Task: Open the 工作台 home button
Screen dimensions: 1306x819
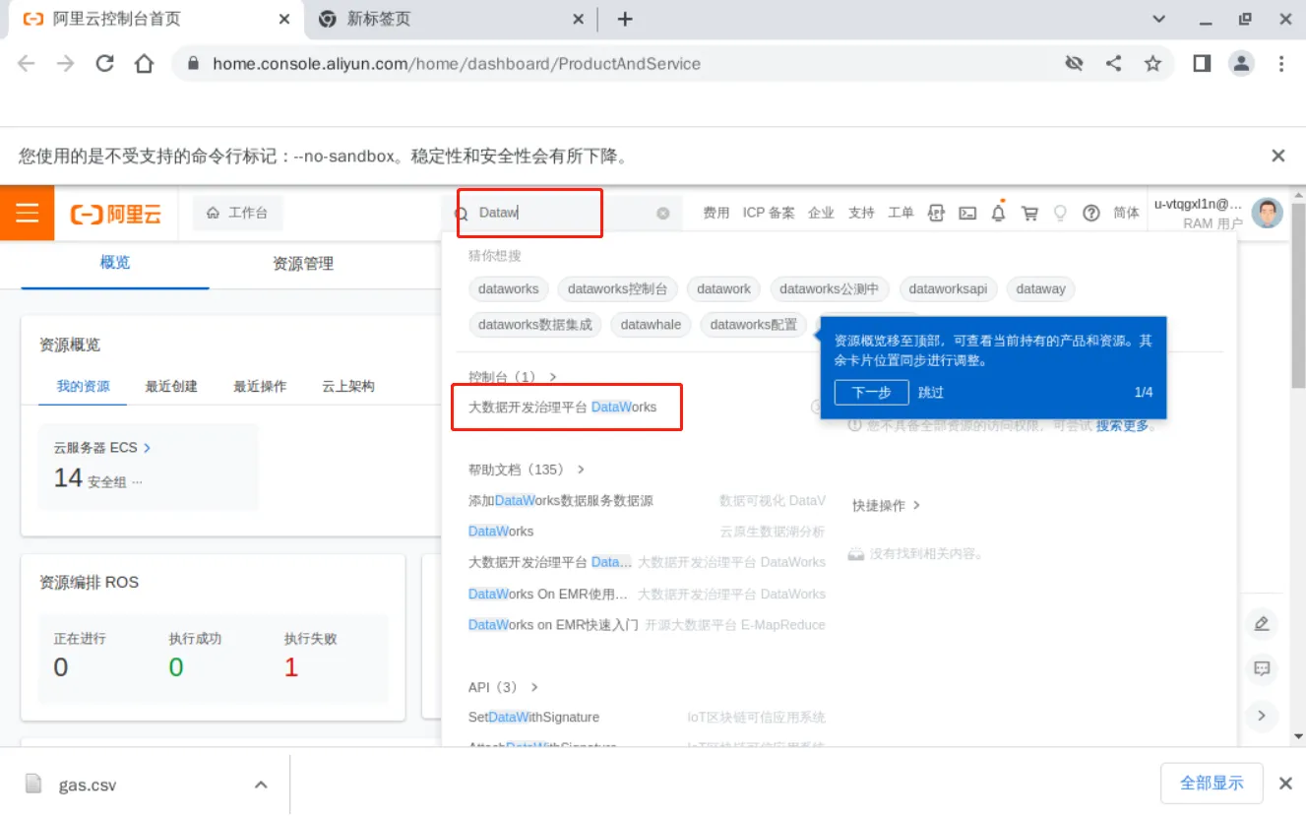Action: 237,213
